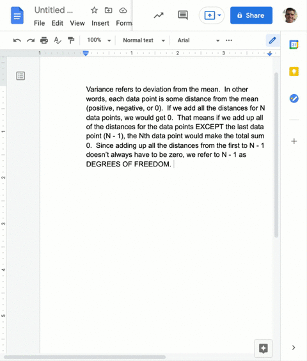Screen dimensions: 307x361
Task: Run spelling and grammar check
Action: coord(58,40)
